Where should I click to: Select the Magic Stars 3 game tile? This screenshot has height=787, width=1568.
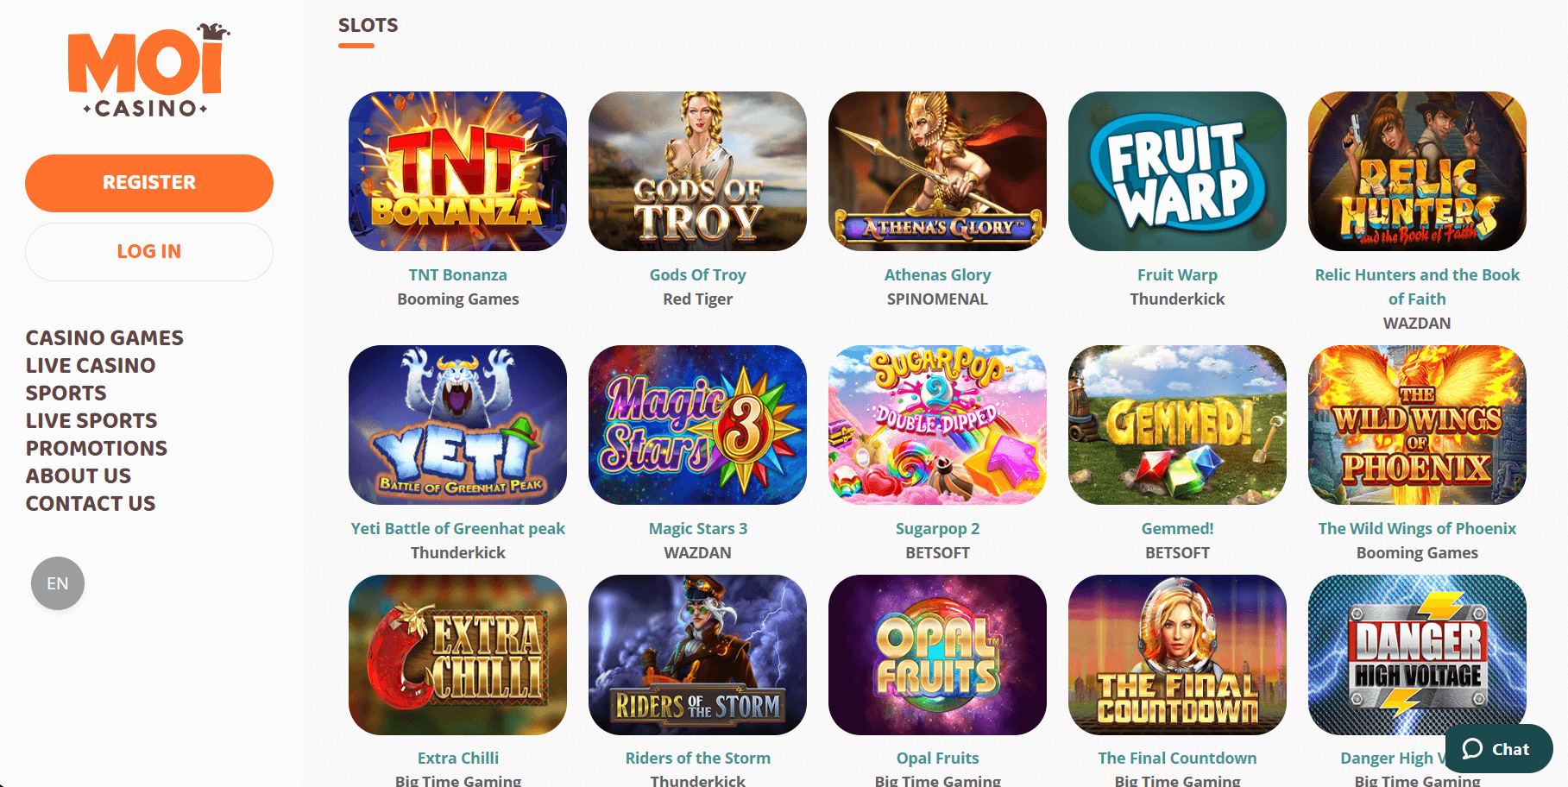tap(697, 425)
